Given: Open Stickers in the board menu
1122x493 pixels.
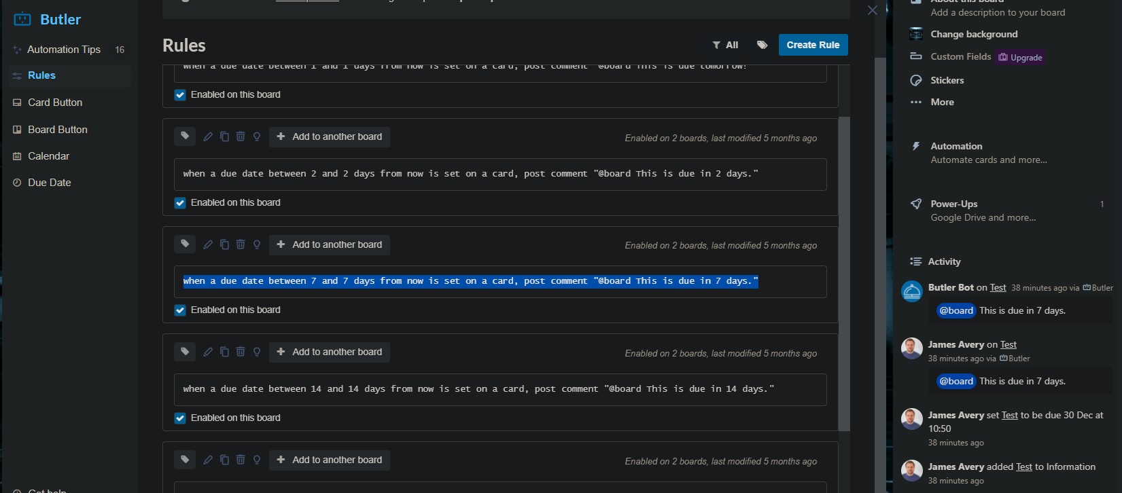Looking at the screenshot, I should point(947,80).
